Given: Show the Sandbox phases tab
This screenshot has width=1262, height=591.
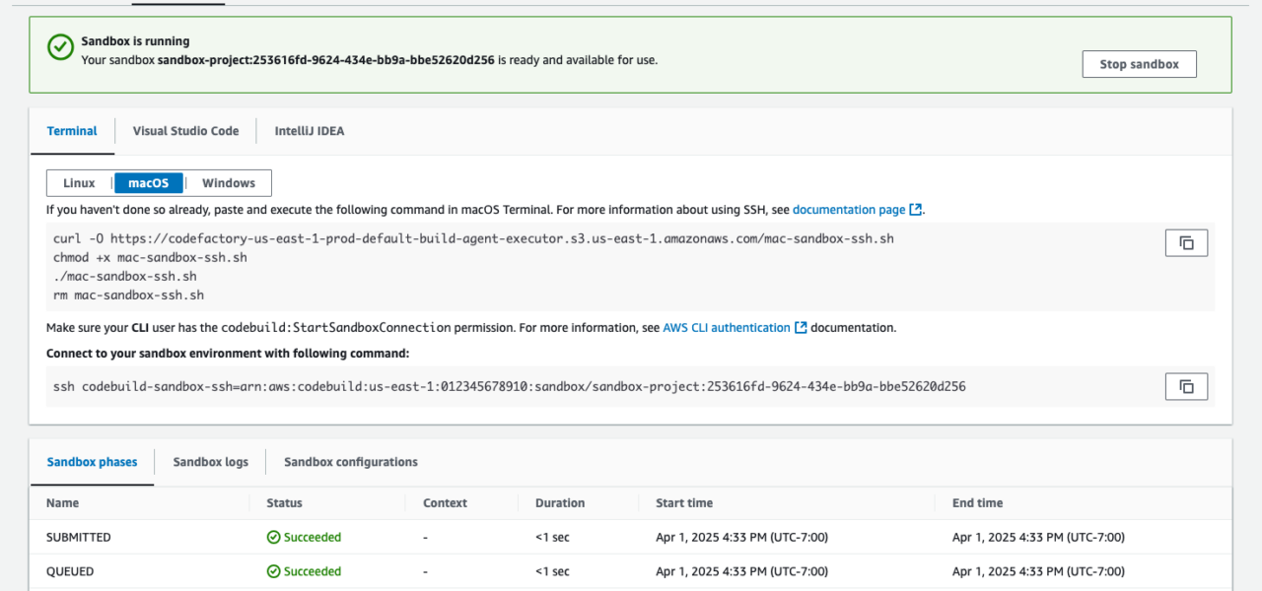Looking at the screenshot, I should 92,462.
